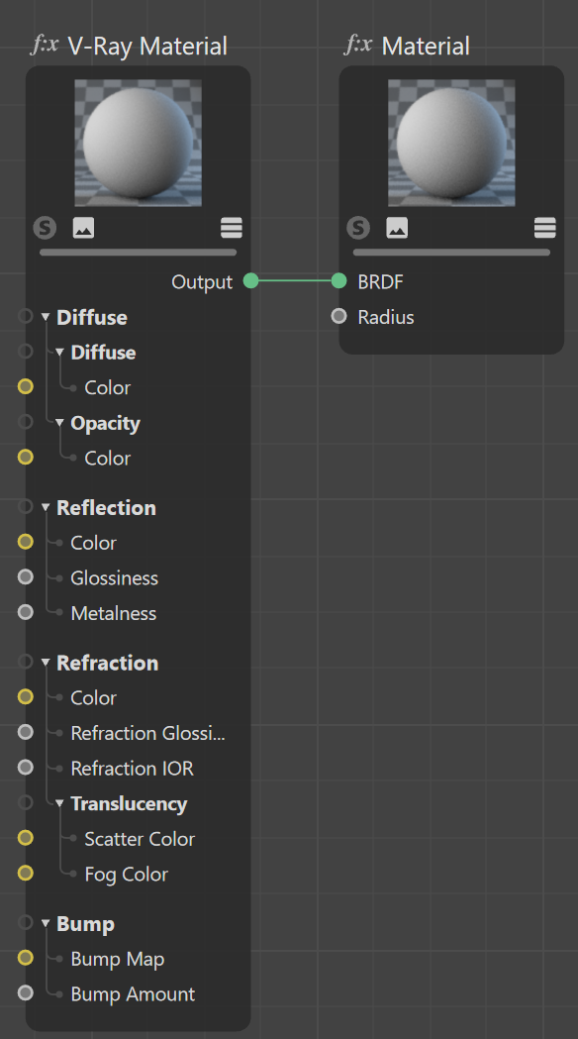Select the V-Ray Material node title

point(147,46)
